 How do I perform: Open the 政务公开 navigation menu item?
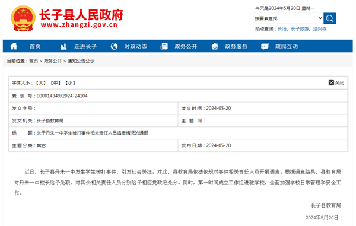click(x=186, y=46)
